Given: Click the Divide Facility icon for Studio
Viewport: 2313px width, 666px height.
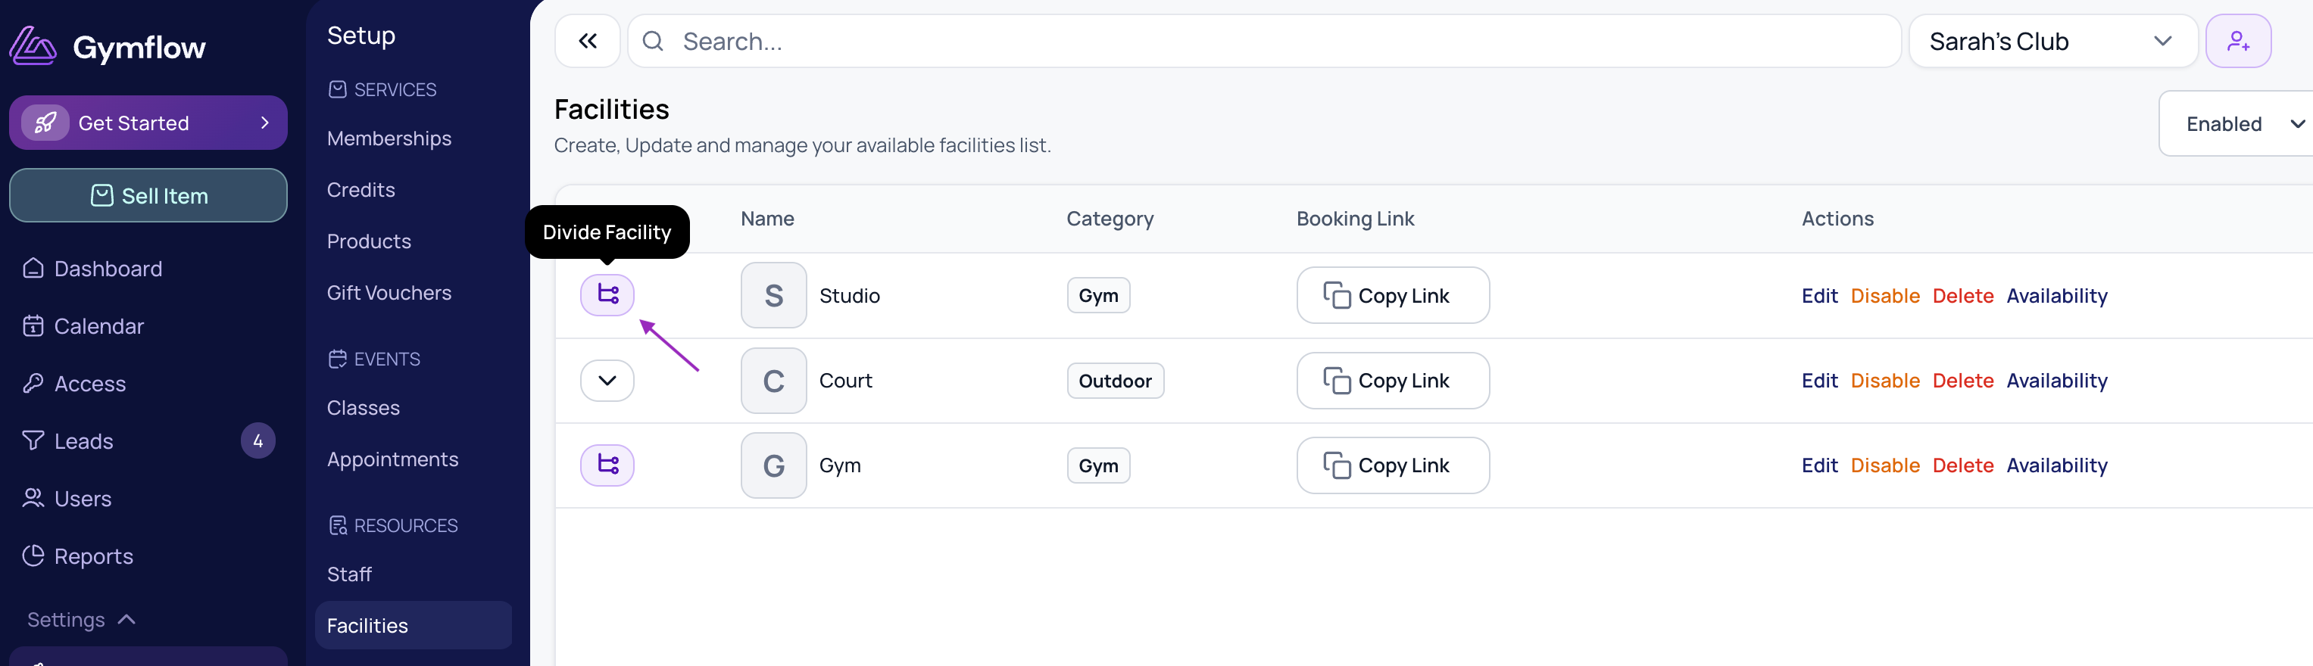Looking at the screenshot, I should pos(607,295).
